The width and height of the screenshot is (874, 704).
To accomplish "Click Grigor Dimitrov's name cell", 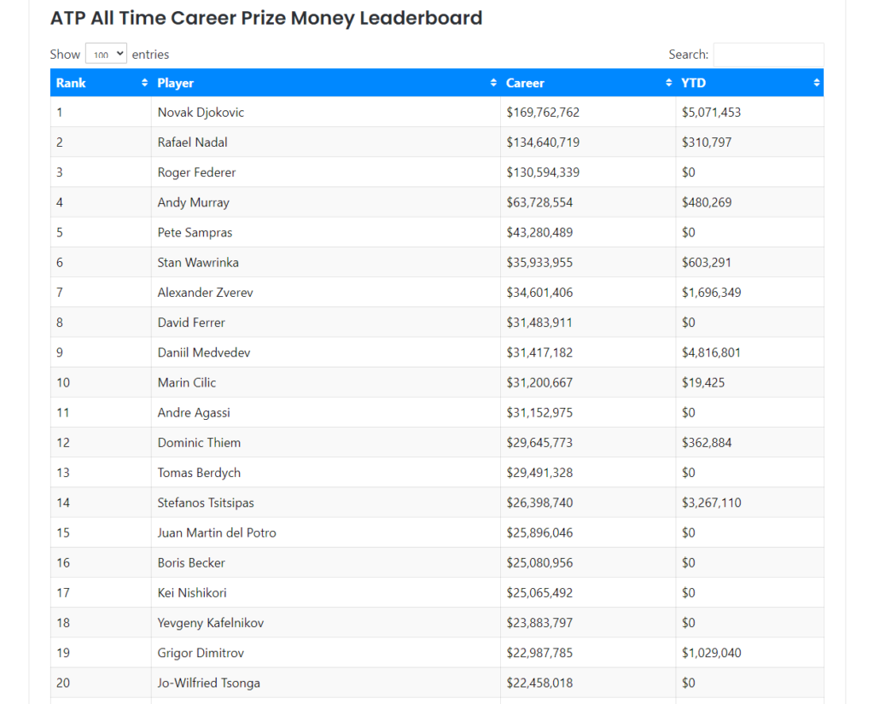I will (x=201, y=653).
